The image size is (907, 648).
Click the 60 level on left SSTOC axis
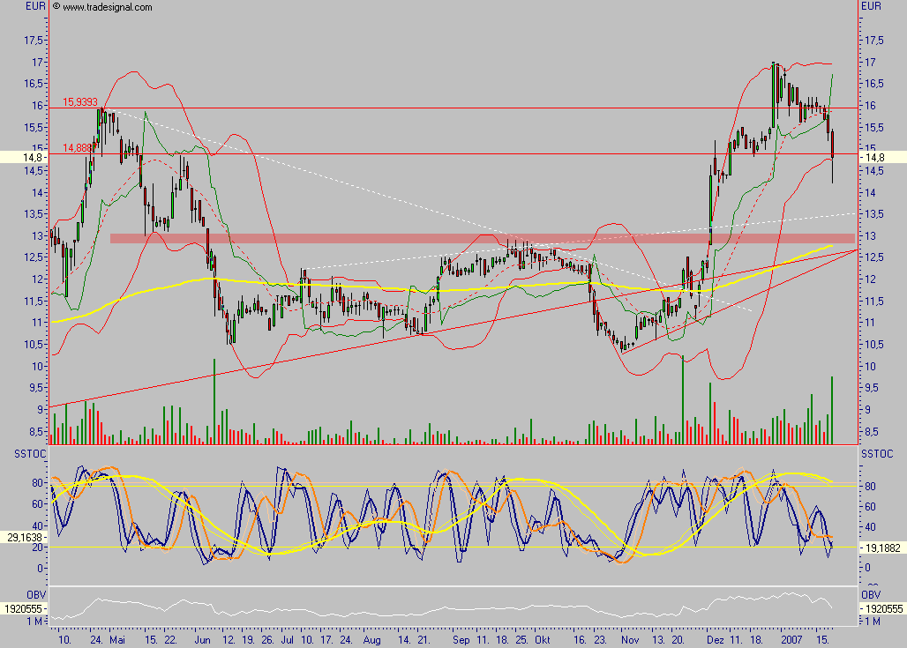point(38,503)
